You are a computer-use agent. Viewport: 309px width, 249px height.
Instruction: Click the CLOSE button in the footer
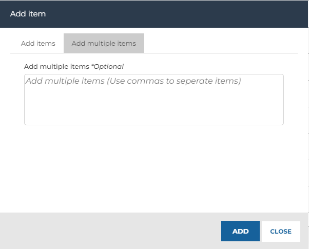point(281,231)
